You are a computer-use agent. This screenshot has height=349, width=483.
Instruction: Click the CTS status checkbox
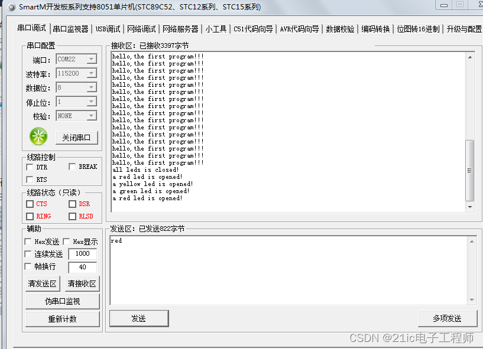(x=30, y=204)
